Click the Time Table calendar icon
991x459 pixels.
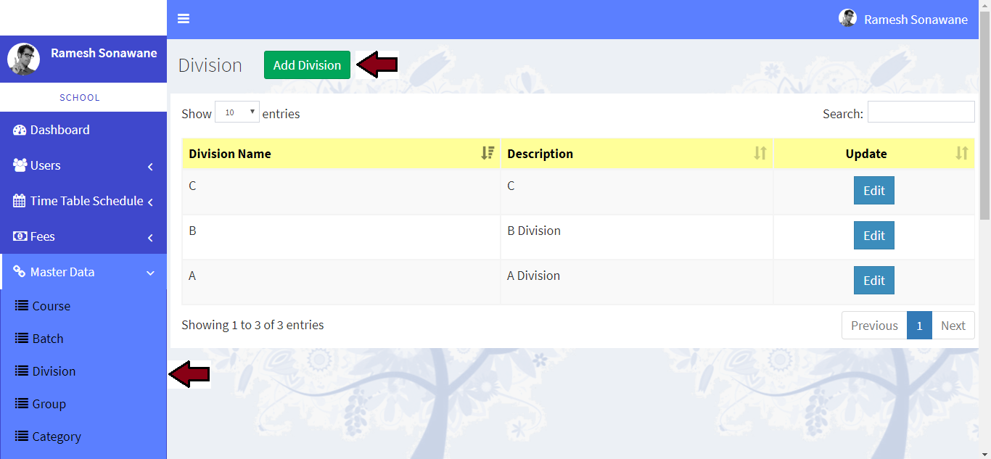click(20, 201)
